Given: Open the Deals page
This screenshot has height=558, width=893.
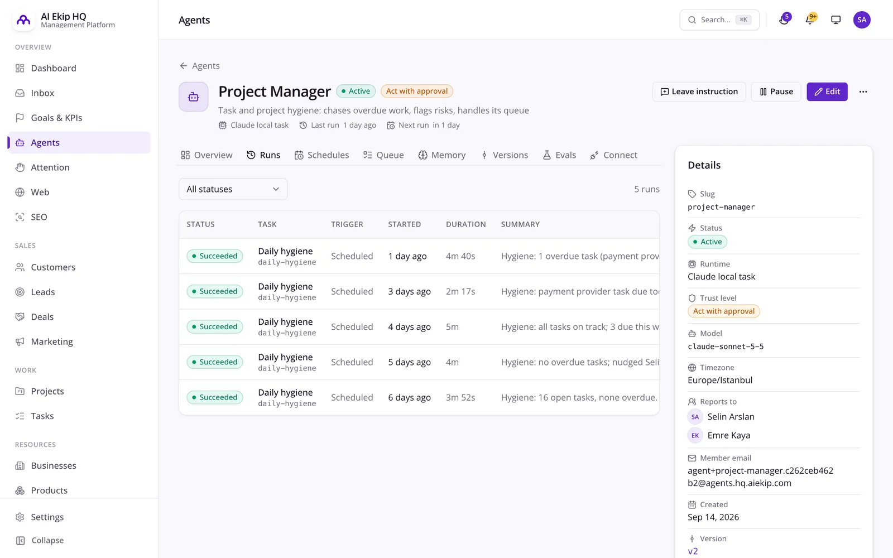Looking at the screenshot, I should point(79,317).
